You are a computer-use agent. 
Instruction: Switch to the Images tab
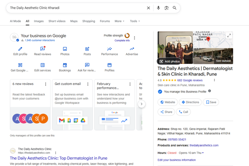[39, 21]
